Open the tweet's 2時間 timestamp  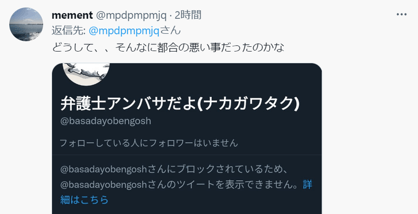(x=188, y=16)
